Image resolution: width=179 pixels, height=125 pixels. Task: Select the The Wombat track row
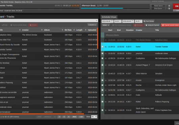tap(49, 63)
